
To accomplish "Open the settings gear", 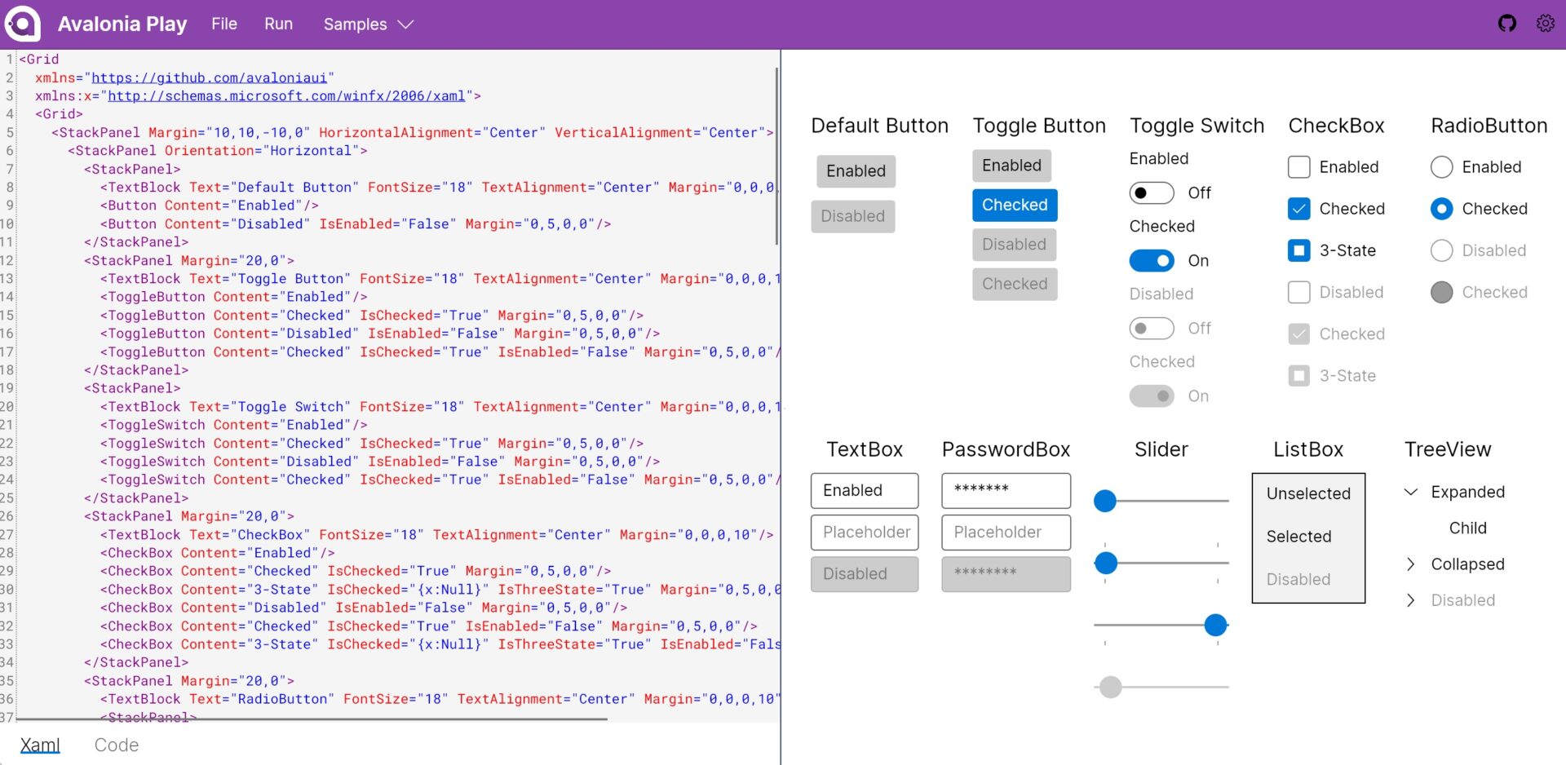I will click(1546, 24).
